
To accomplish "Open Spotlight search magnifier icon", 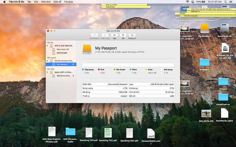I will pos(225,2).
